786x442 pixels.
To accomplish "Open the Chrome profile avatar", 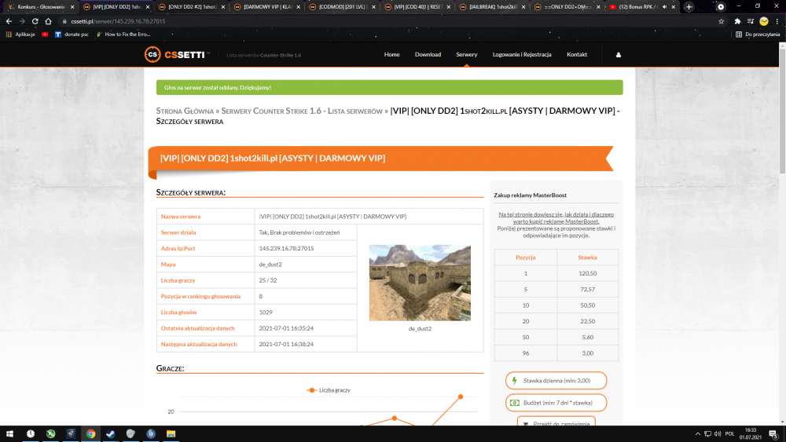I will point(763,21).
